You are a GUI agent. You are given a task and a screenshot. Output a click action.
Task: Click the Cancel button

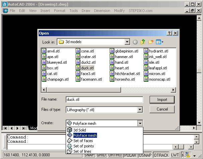(x=162, y=109)
